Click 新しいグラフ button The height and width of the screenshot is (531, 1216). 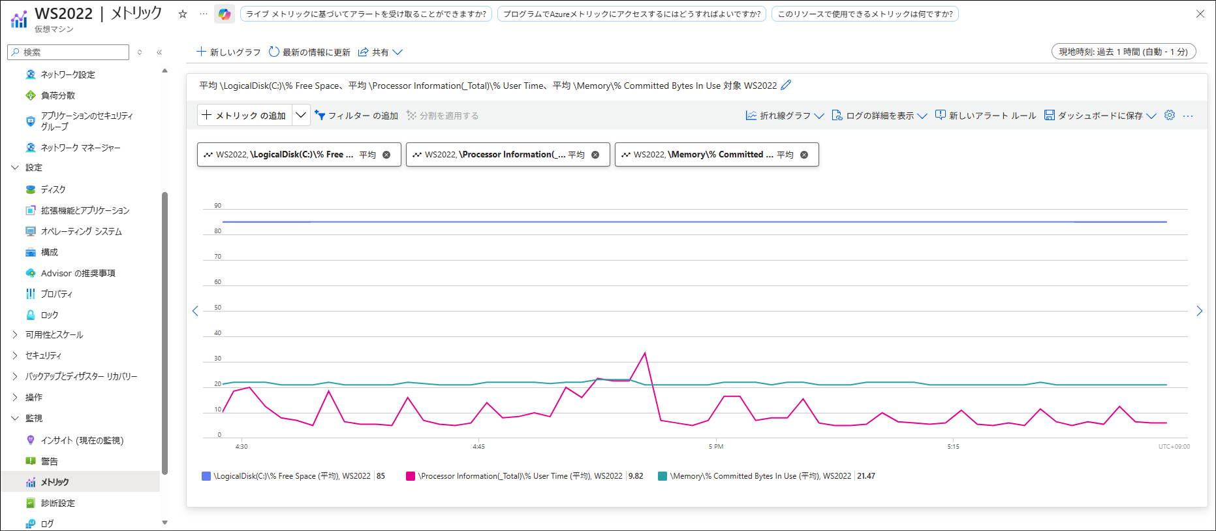coord(228,52)
